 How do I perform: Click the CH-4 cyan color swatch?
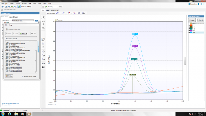coord(191,33)
